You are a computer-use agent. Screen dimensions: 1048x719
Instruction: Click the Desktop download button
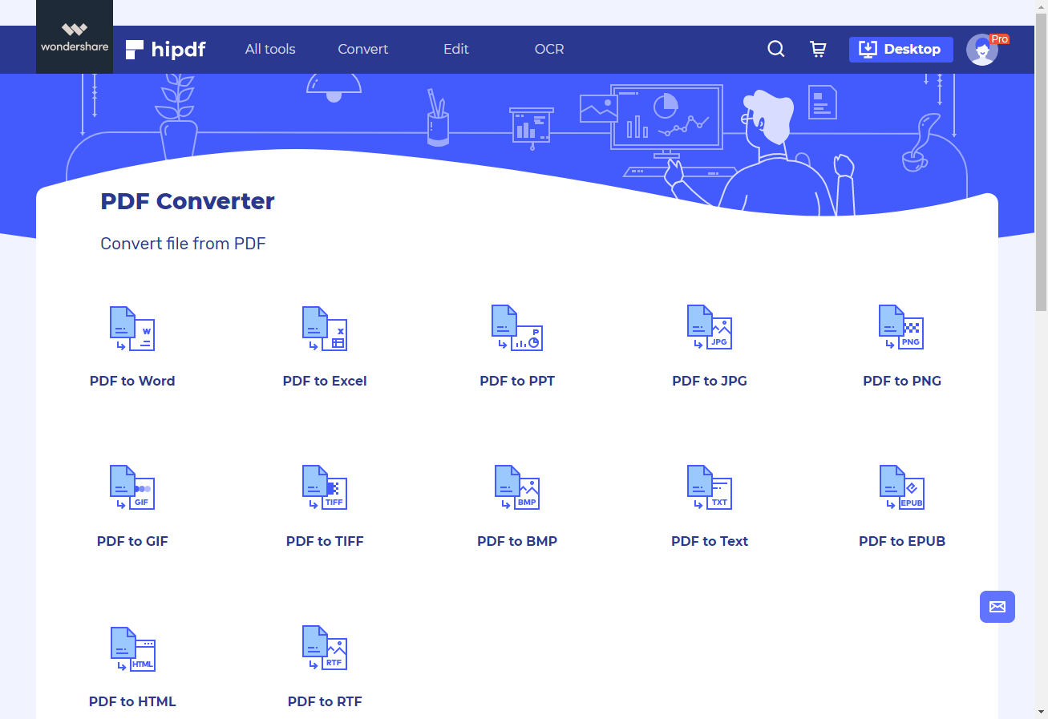pyautogui.click(x=901, y=50)
